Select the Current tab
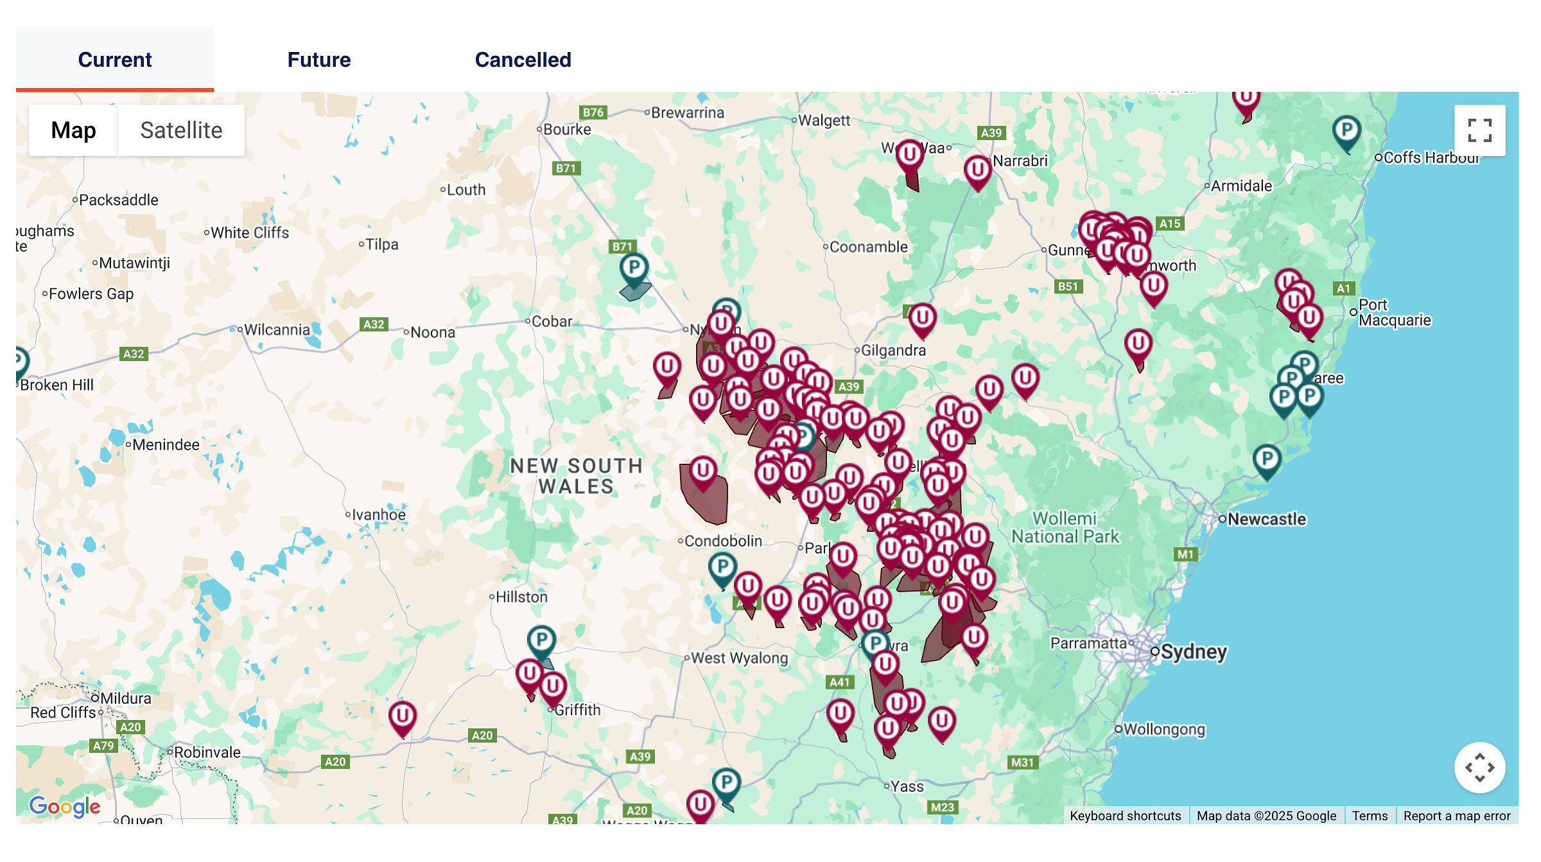Image resolution: width=1541 pixels, height=862 pixels. 114,60
